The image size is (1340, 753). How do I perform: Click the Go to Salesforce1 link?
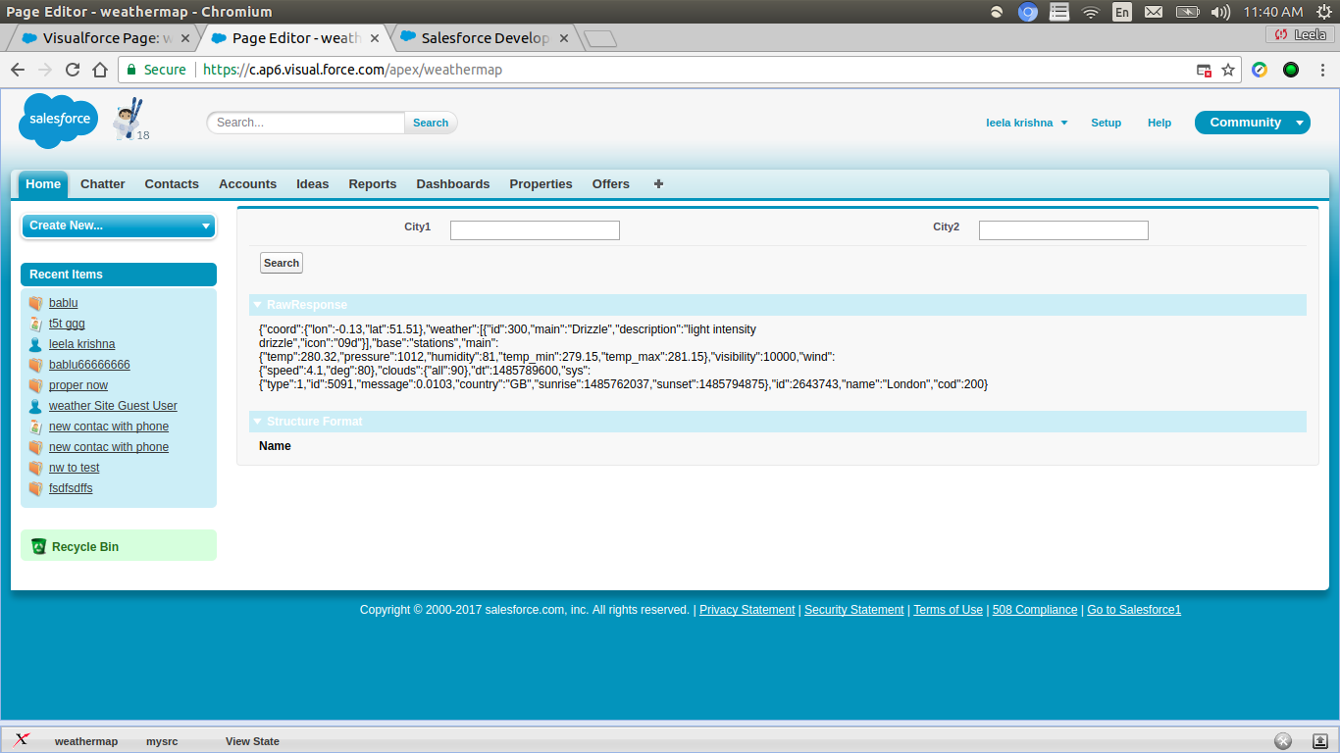coord(1134,610)
